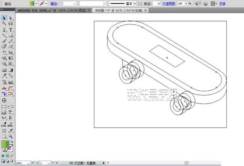Expand the opacity slider arrow
Viewport: 244px width, 166px height.
(186, 3)
